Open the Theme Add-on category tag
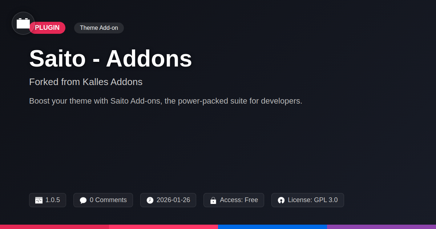 (x=99, y=28)
